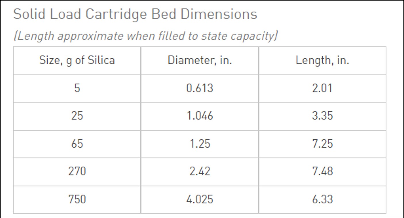Click the size cell showing 65
Viewport: 404px width, 218px height.
[x=77, y=143]
